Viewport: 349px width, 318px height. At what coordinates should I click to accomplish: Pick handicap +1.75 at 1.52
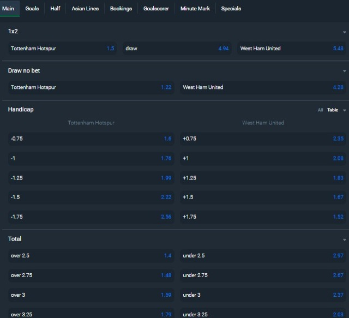[263, 217]
